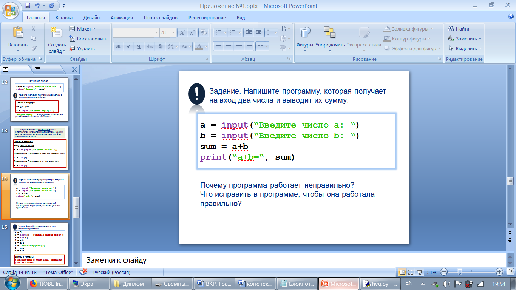Expand the Вставить paste options arrow
The image size is (516, 290).
click(x=18, y=51)
